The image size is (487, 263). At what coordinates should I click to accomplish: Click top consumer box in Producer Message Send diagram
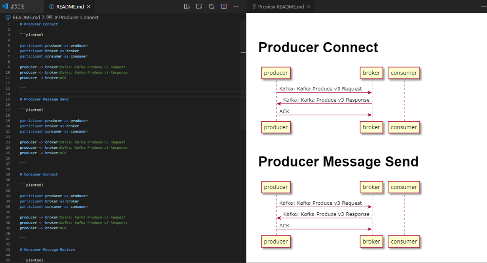pos(404,187)
